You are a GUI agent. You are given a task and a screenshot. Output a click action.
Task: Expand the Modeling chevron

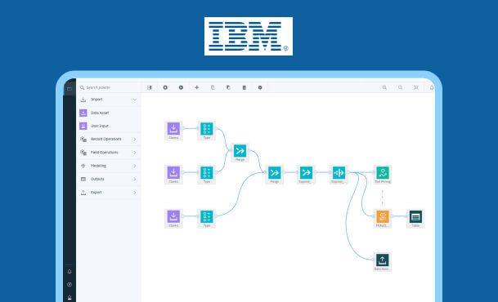coord(135,166)
